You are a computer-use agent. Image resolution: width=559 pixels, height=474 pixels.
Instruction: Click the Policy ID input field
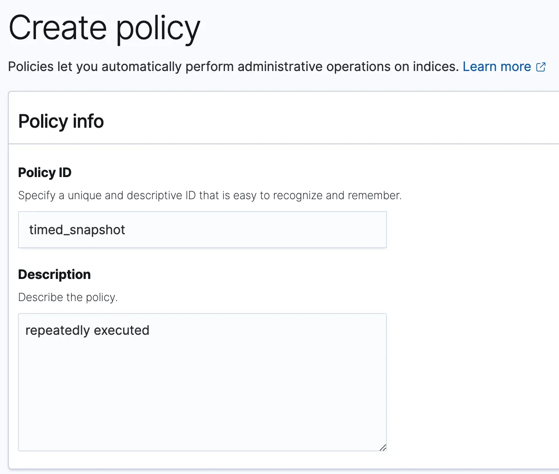tap(202, 230)
